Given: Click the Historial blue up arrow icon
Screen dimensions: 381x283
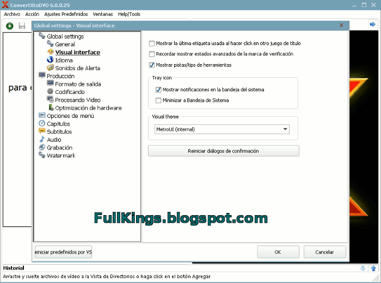Looking at the screenshot, I should (x=373, y=268).
